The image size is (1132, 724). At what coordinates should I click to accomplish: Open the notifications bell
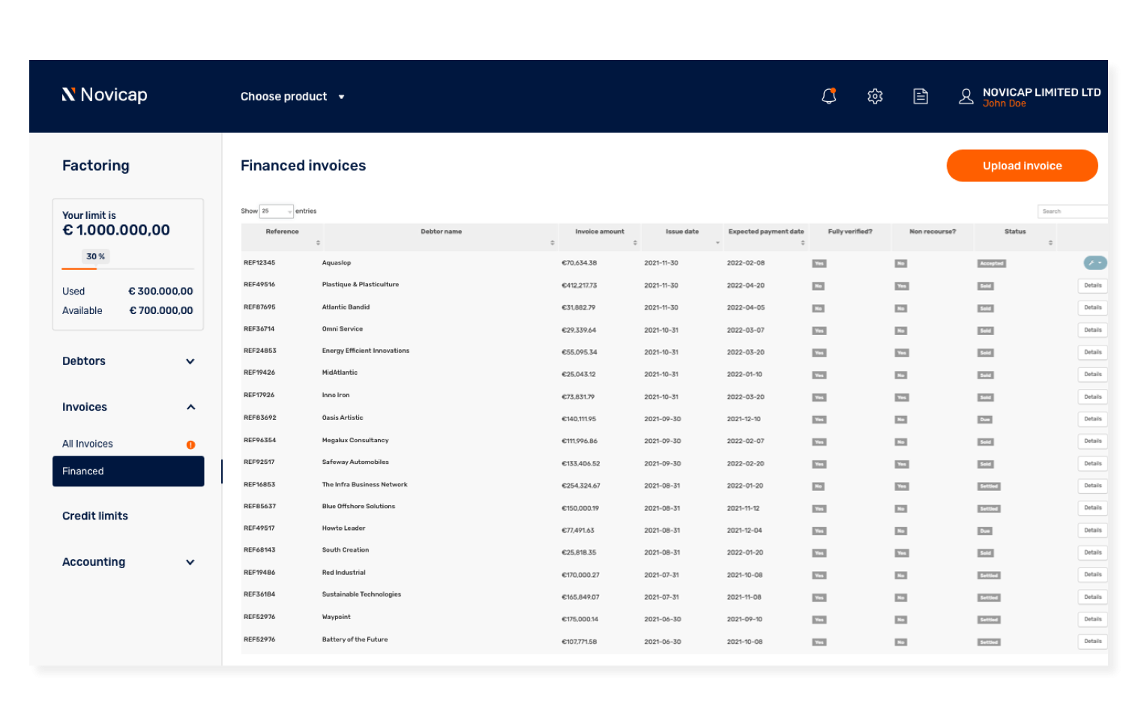coord(828,96)
